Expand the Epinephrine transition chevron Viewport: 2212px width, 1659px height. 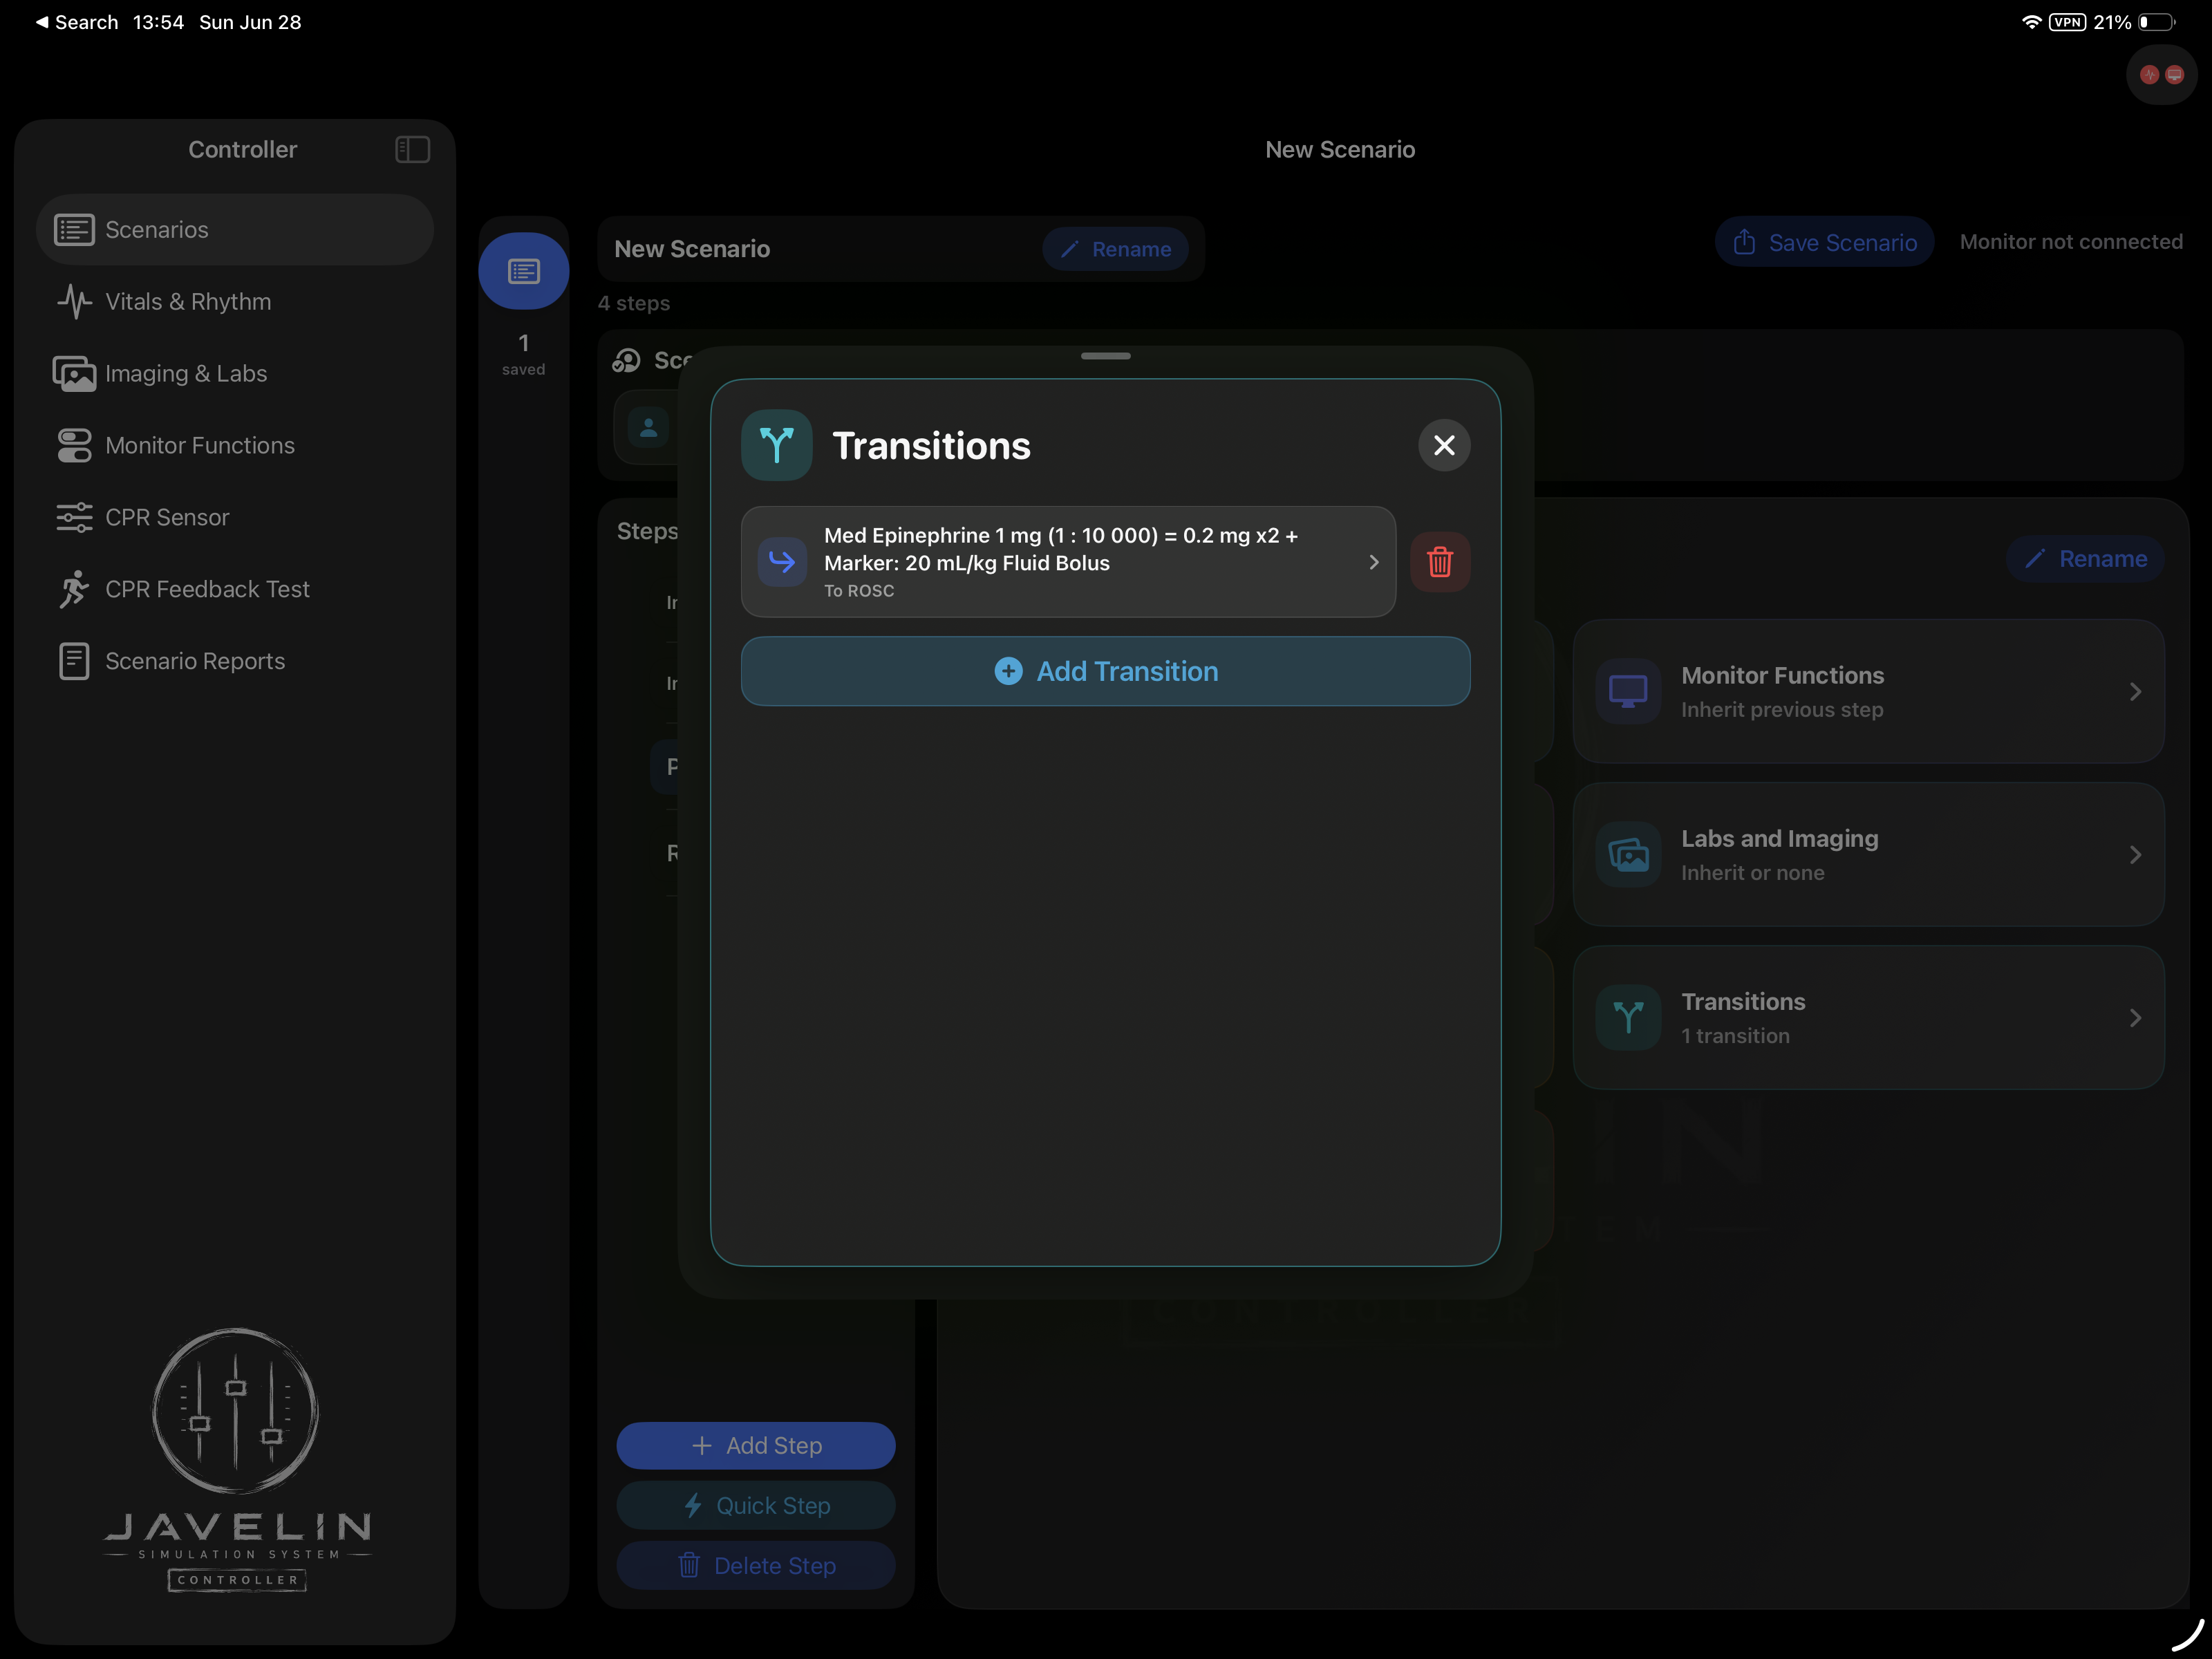pos(1373,562)
